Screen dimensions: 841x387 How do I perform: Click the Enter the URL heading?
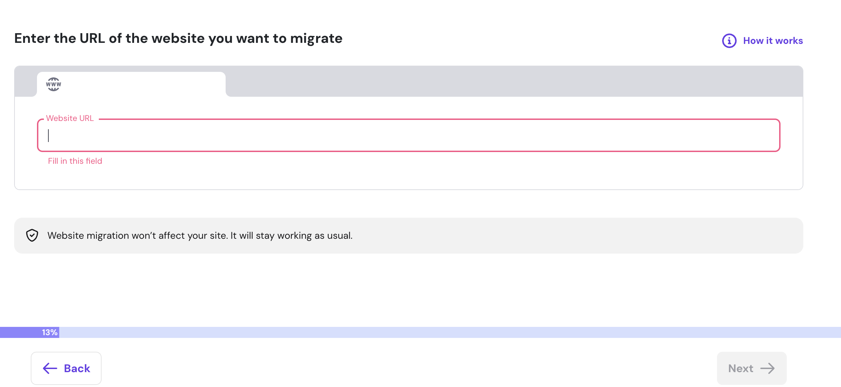(x=178, y=38)
